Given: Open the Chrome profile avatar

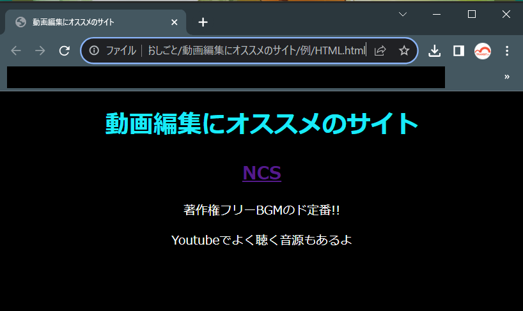Looking at the screenshot, I should coord(483,51).
